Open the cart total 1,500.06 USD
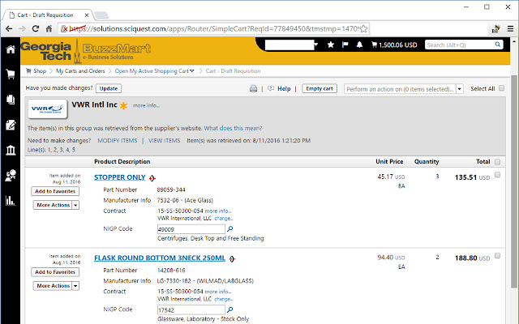The width and height of the screenshot is (519, 324). pyautogui.click(x=394, y=45)
